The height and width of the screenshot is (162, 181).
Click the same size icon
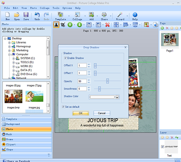tap(135, 25)
